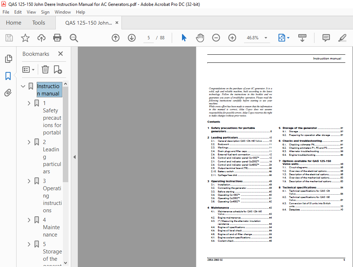Expand 1 Safety precautions bookmark

pyautogui.click(x=29, y=103)
